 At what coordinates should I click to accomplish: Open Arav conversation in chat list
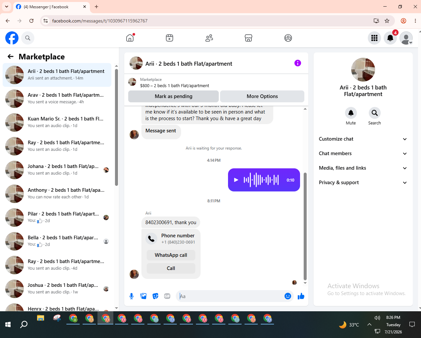[x=57, y=99]
